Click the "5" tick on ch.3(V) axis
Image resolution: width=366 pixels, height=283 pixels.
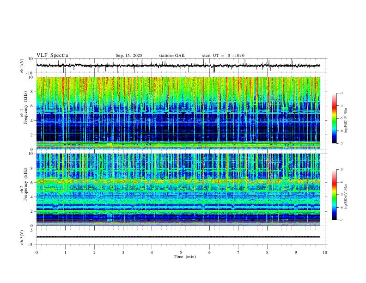(32, 230)
